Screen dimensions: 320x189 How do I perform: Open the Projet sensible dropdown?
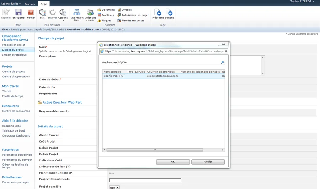pos(117,187)
